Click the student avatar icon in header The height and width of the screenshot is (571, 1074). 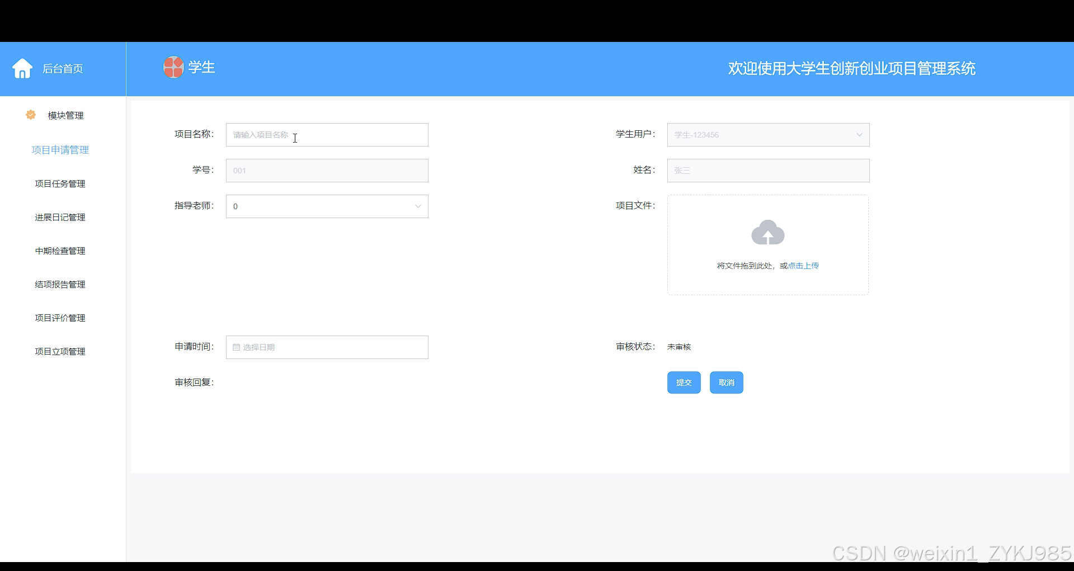point(173,67)
